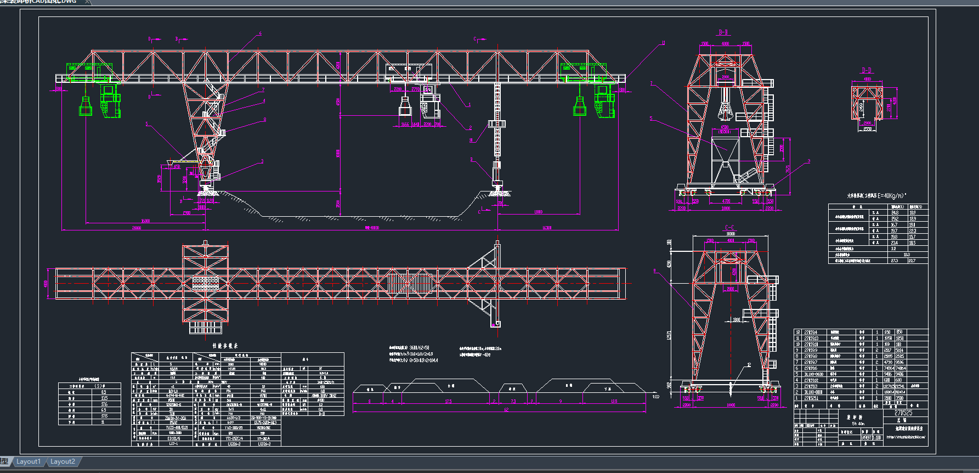
Task: Select the leftmost green grab bucket
Action: 85,106
